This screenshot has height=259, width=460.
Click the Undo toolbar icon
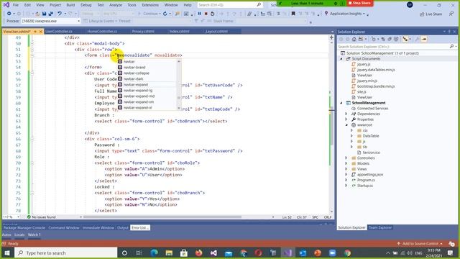[x=60, y=14]
